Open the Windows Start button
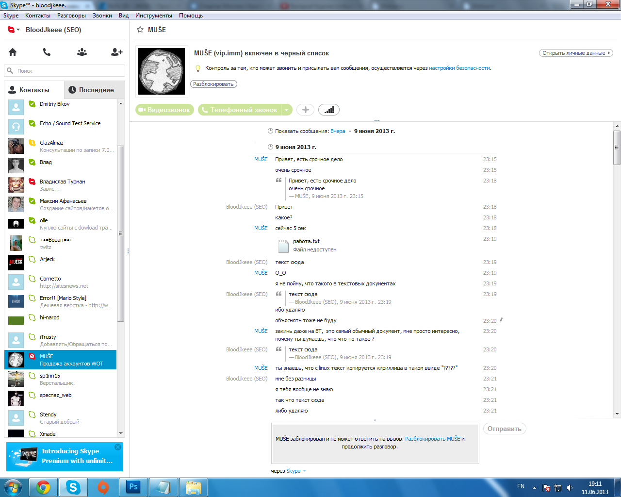The image size is (621, 497). [13, 487]
